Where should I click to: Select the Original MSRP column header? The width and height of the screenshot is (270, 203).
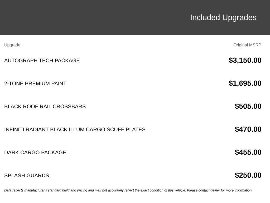coord(247,45)
